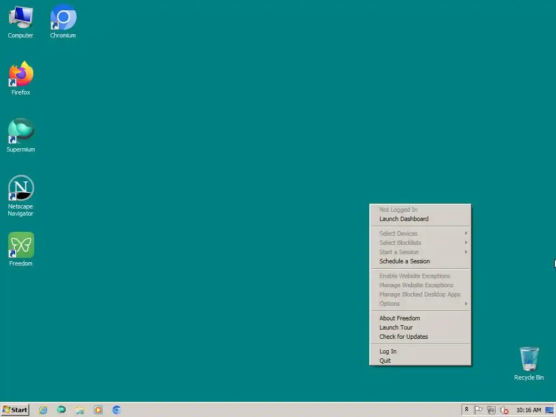Select the Recycle Bin icon
556x417 pixels.
click(x=529, y=364)
